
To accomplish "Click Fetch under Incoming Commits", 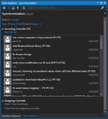I will pos(7,32).
